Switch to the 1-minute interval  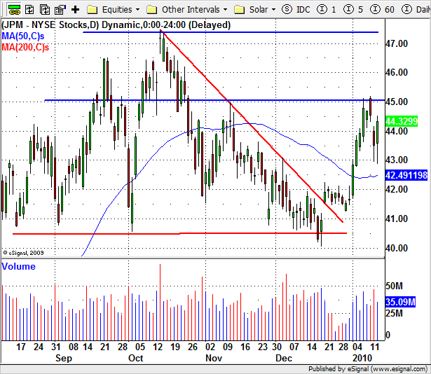pyautogui.click(x=327, y=10)
